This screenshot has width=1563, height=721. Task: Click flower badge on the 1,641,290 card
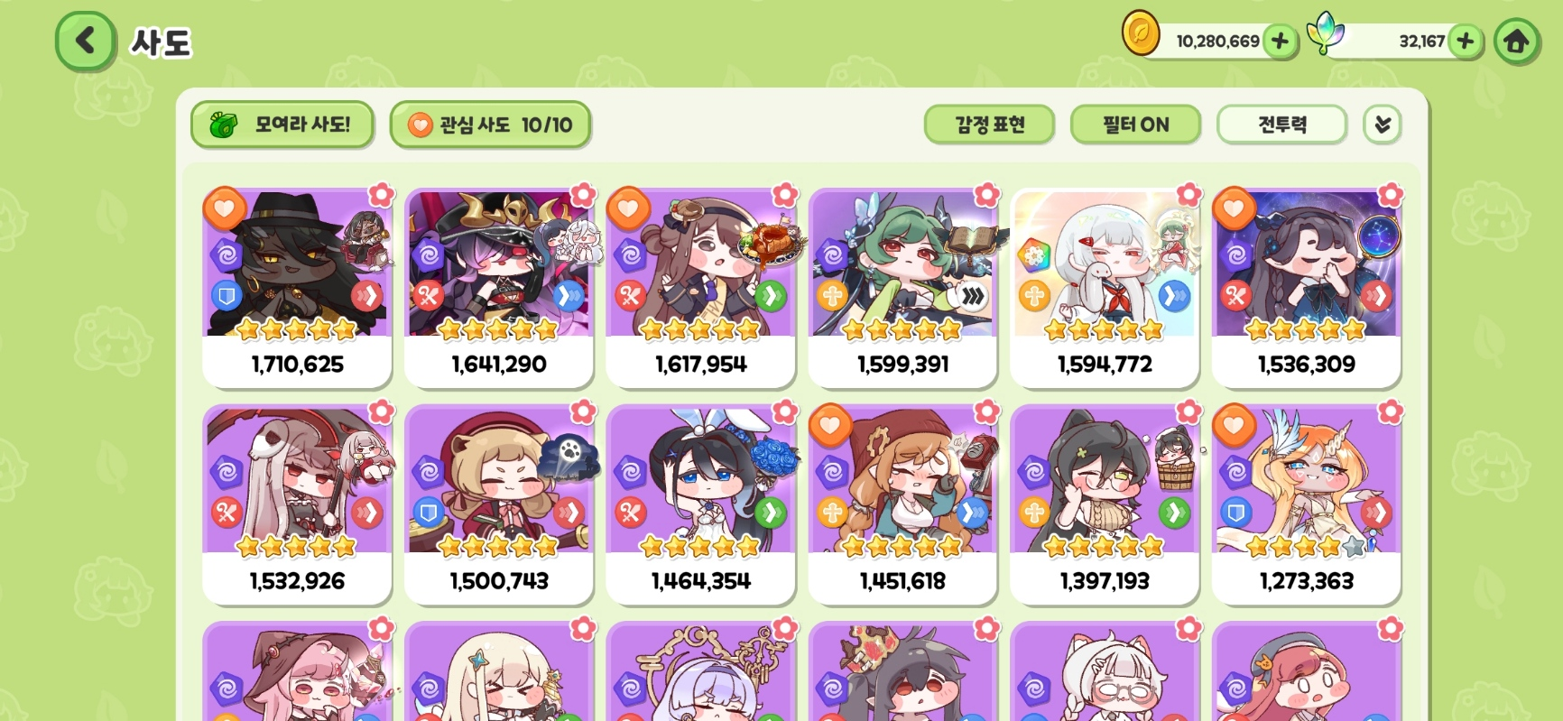[x=584, y=194]
